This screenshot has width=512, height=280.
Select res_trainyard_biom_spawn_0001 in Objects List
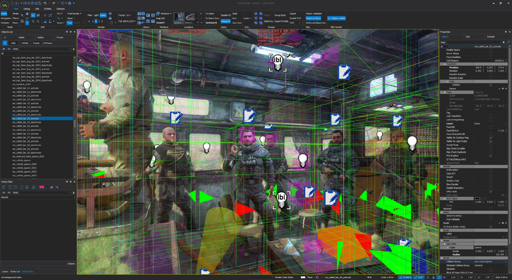(x=28, y=156)
